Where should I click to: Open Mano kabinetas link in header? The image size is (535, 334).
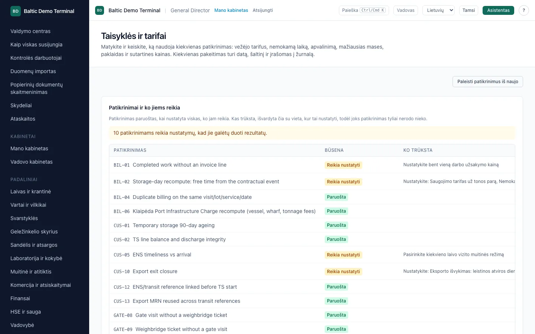(231, 10)
